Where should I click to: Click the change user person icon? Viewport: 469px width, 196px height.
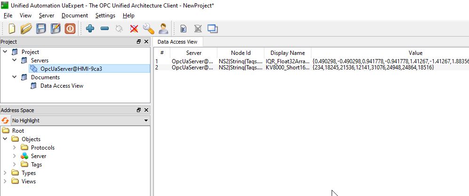coord(163,29)
